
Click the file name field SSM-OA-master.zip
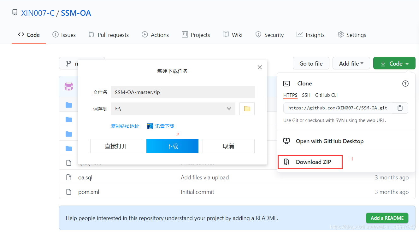tap(183, 92)
